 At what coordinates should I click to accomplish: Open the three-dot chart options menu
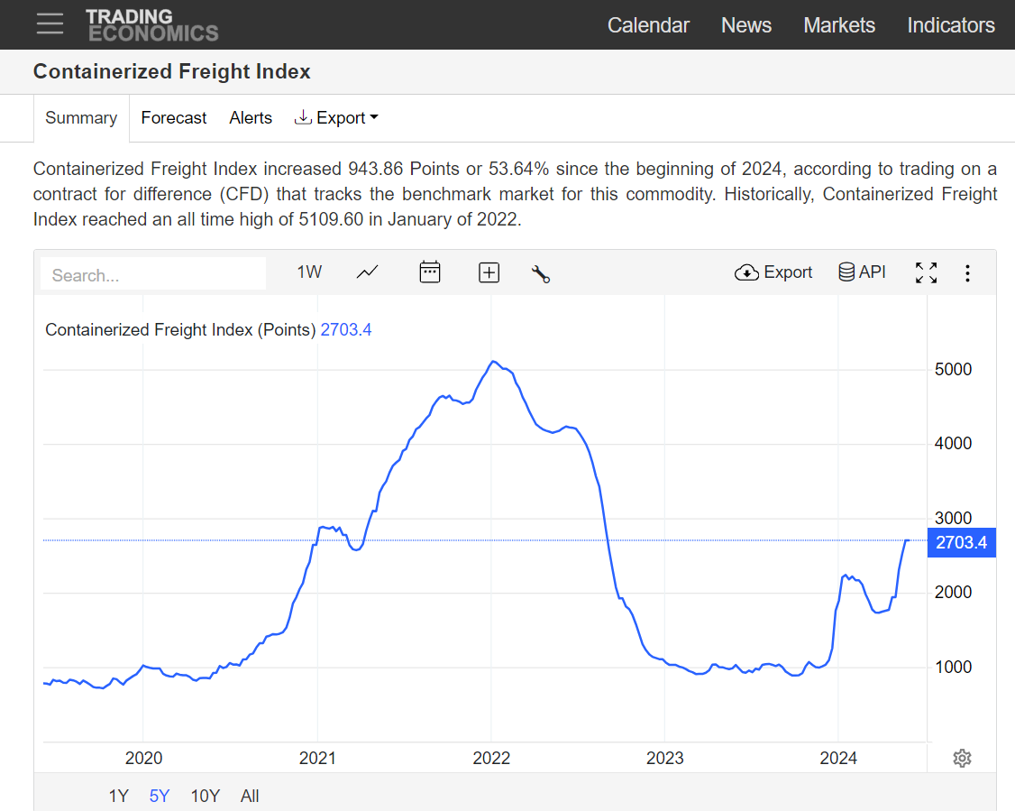point(967,272)
